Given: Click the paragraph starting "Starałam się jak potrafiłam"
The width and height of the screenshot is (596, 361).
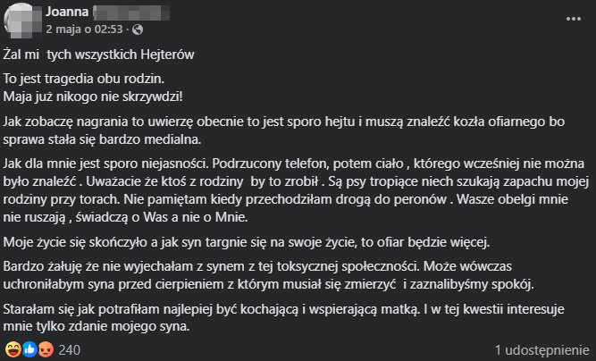Looking at the screenshot, I should (x=283, y=318).
